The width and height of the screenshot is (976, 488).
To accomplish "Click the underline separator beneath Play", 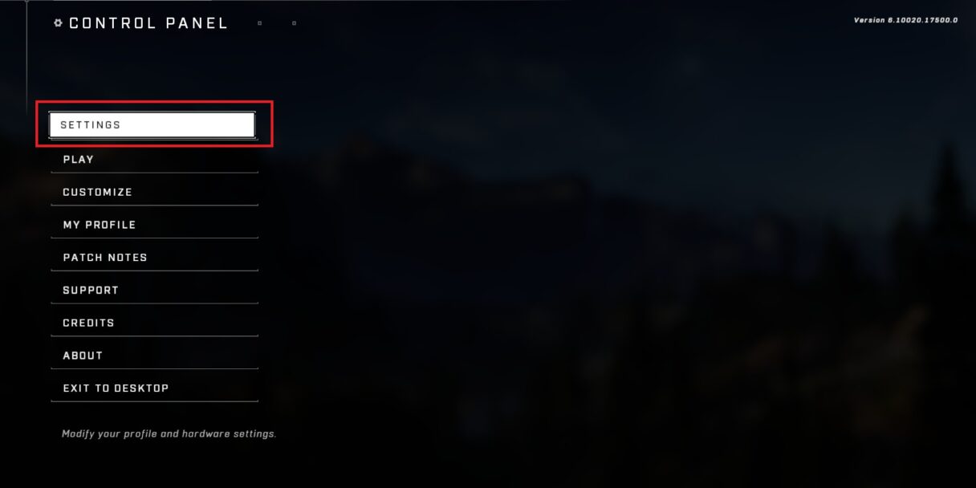I will click(x=155, y=172).
